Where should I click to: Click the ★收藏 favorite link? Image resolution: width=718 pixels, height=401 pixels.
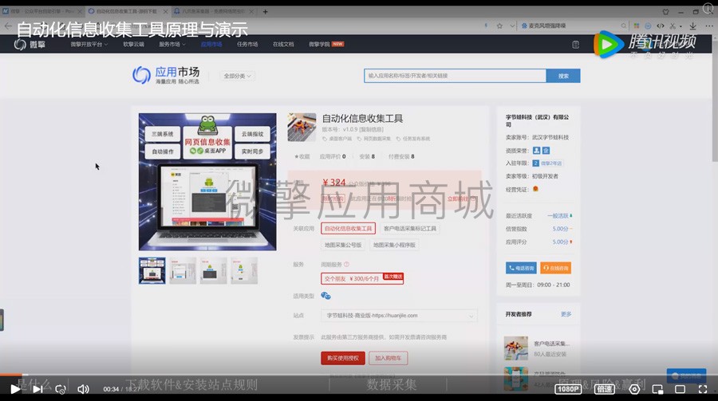(x=302, y=156)
